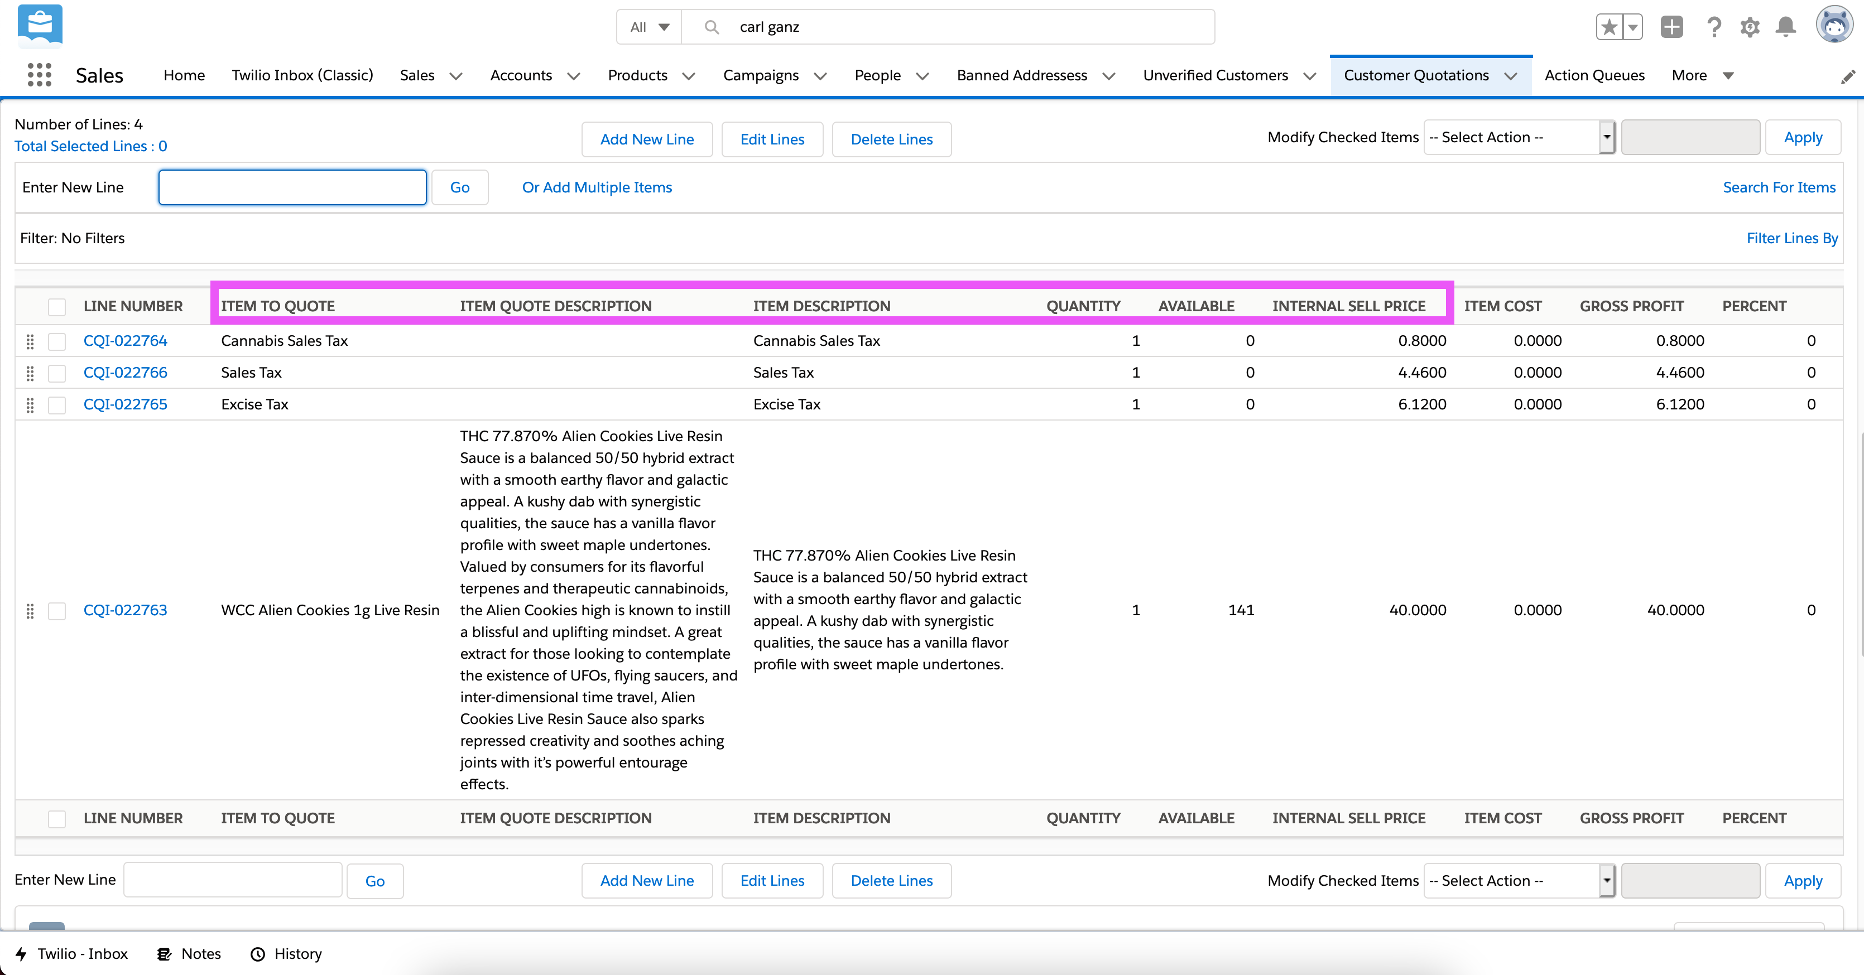Viewport: 1864px width, 975px height.
Task: Click the top Apply button
Action: coord(1803,137)
